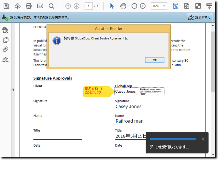Click the blue info icon in dialog
The height and width of the screenshot is (176, 222).
(x=57, y=41)
